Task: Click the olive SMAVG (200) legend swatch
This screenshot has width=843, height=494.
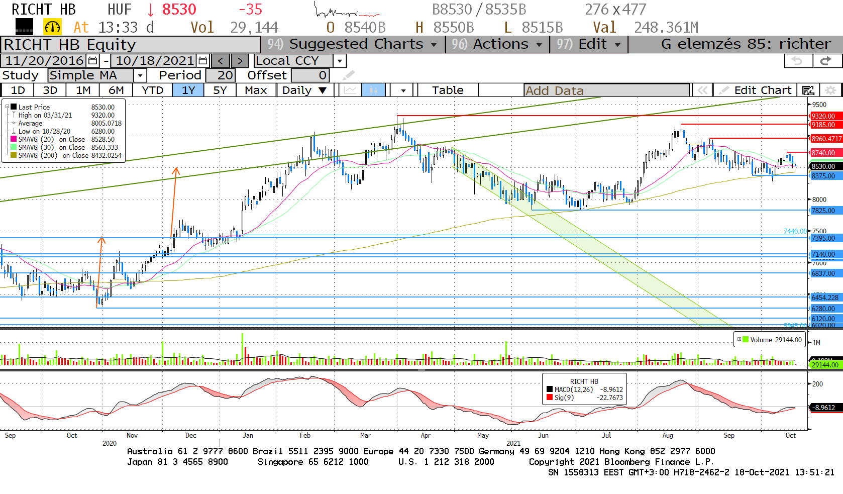Action: 14,155
